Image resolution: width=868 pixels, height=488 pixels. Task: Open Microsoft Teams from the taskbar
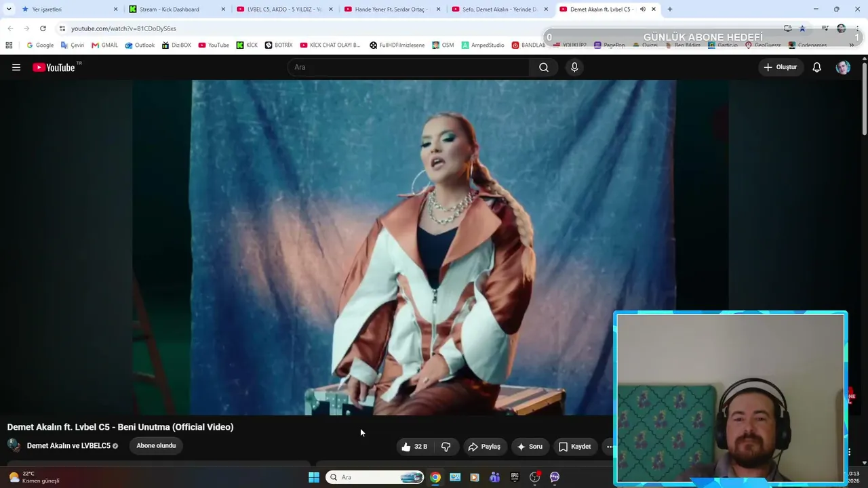point(495,477)
